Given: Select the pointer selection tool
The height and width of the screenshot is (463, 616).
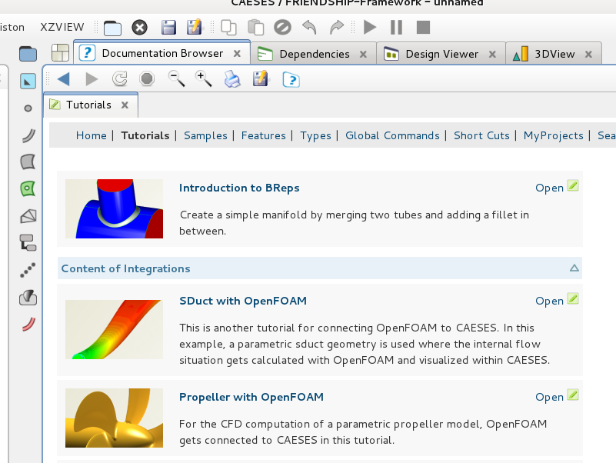Looking at the screenshot, I should (x=28, y=82).
